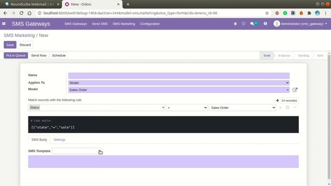Go back in browser history

5,13
